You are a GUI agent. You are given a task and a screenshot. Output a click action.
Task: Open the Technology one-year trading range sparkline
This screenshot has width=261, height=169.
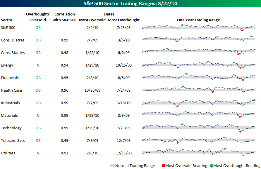(199, 128)
